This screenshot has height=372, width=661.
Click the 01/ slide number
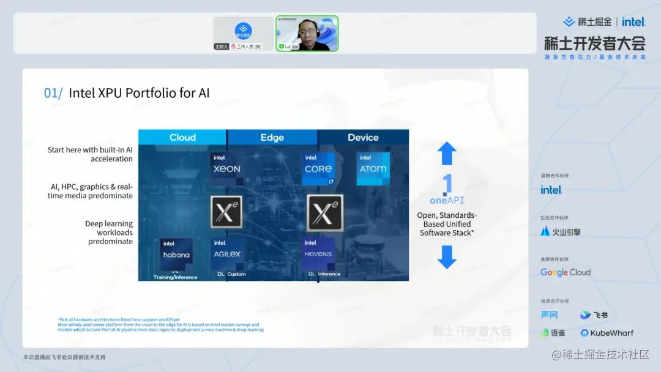click(53, 93)
